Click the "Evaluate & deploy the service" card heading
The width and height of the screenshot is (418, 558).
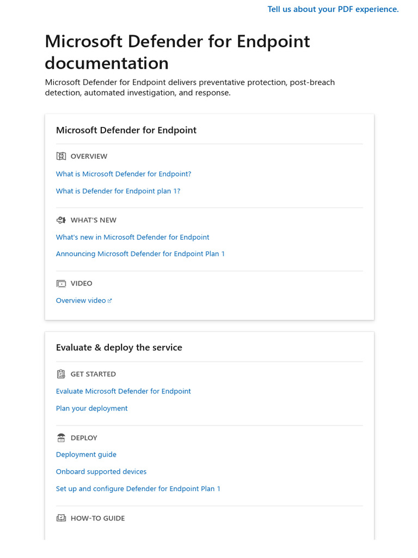(119, 348)
